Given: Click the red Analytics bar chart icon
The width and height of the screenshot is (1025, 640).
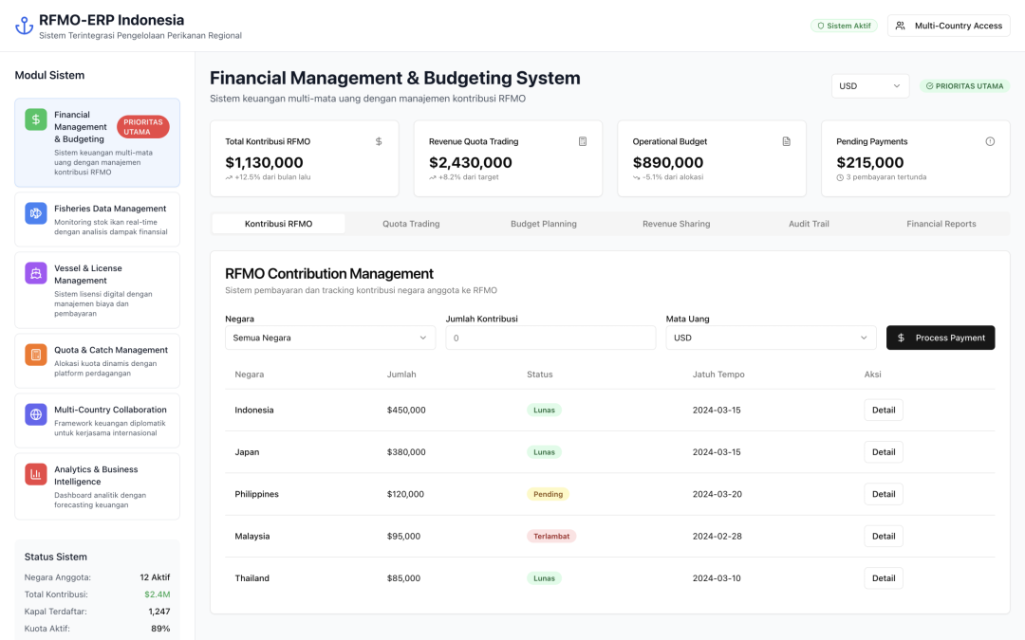Looking at the screenshot, I should pyautogui.click(x=36, y=474).
